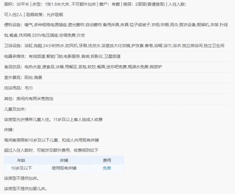Click 该房型不提供加床 sentence
The width and height of the screenshot is (235, 194).
[x=22, y=179]
